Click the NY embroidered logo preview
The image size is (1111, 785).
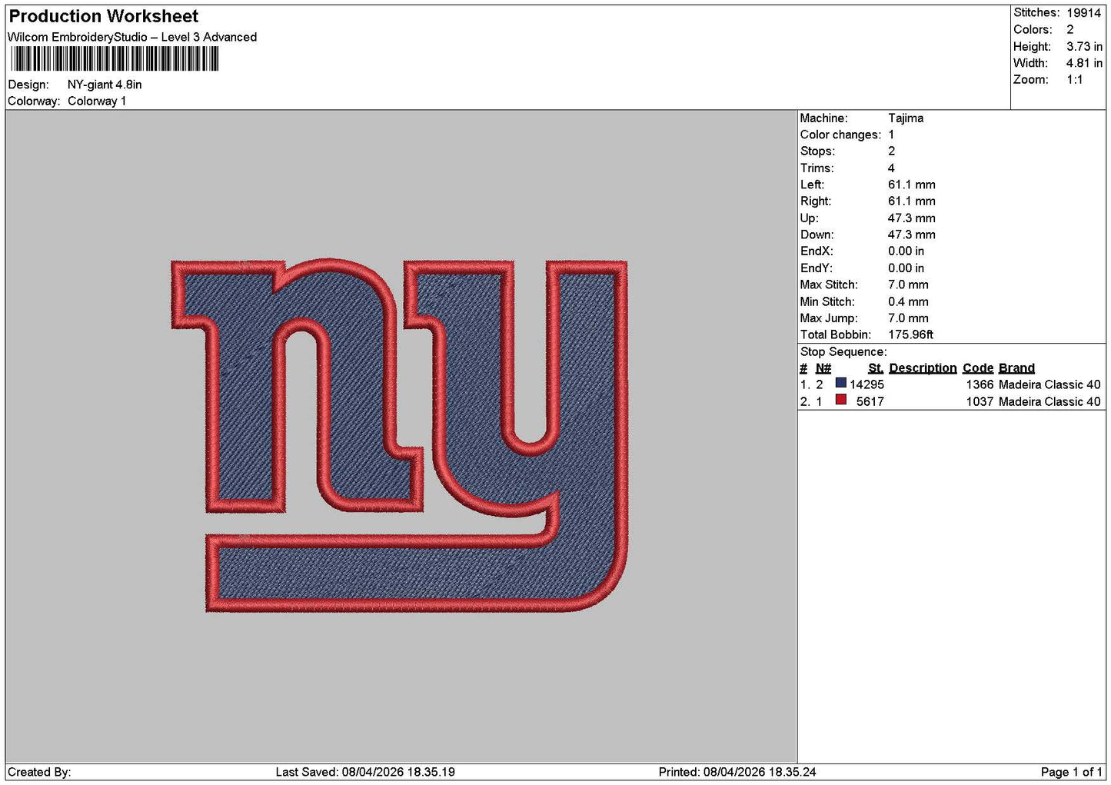pos(399,436)
